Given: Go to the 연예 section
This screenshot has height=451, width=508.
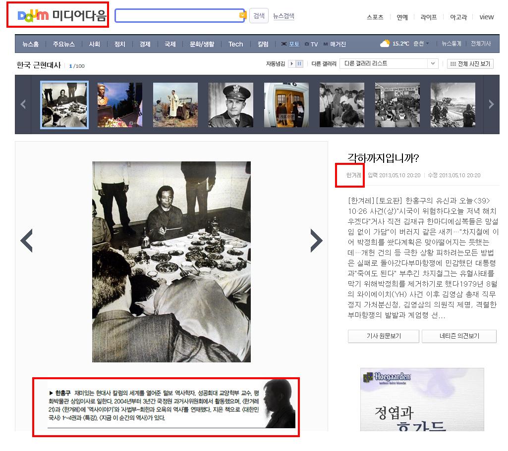Looking at the screenshot, I should point(402,17).
